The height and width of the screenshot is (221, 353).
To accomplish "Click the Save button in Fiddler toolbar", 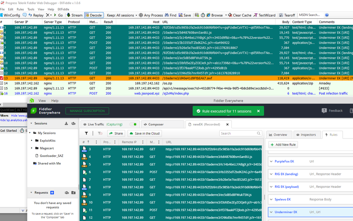I will pos(185,15).
